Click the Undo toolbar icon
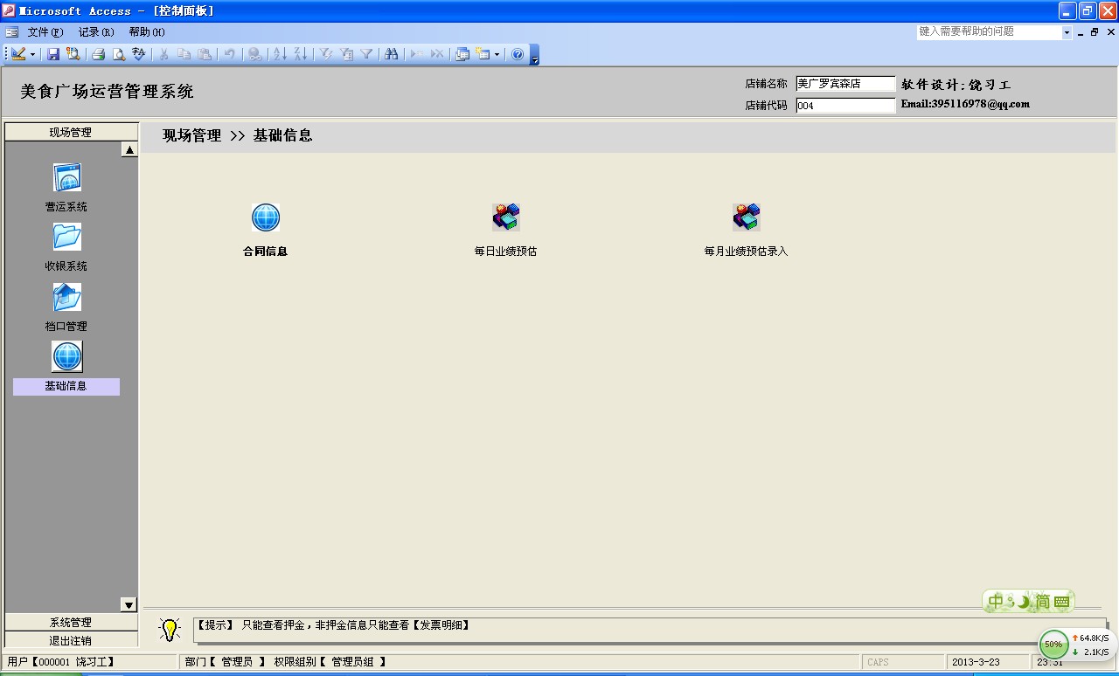The height and width of the screenshot is (676, 1119). coord(229,54)
